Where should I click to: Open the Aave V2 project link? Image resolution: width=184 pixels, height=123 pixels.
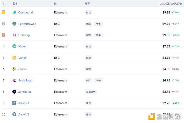coord(24,114)
